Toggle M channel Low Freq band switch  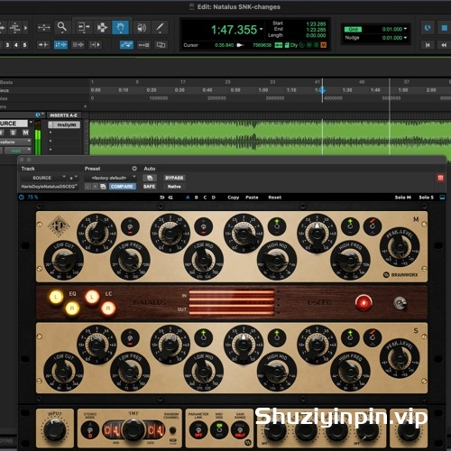[x=130, y=226]
